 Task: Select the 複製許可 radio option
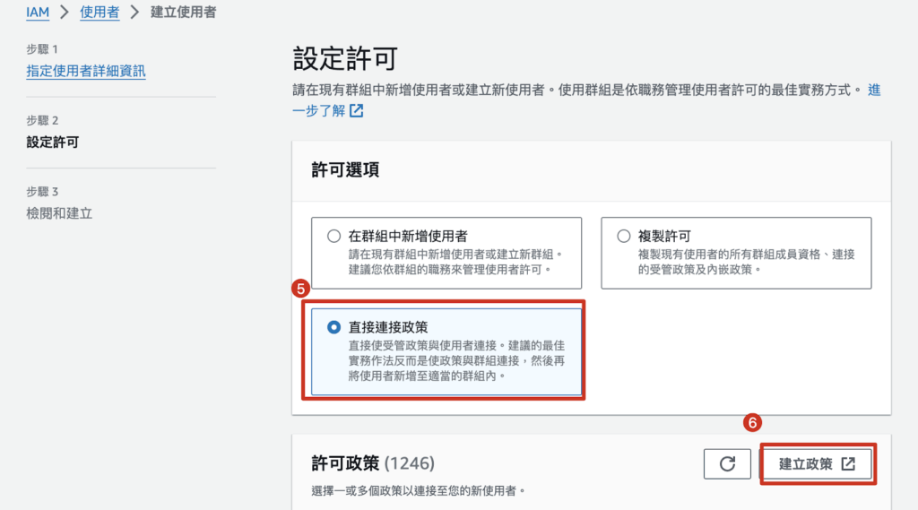tap(624, 237)
